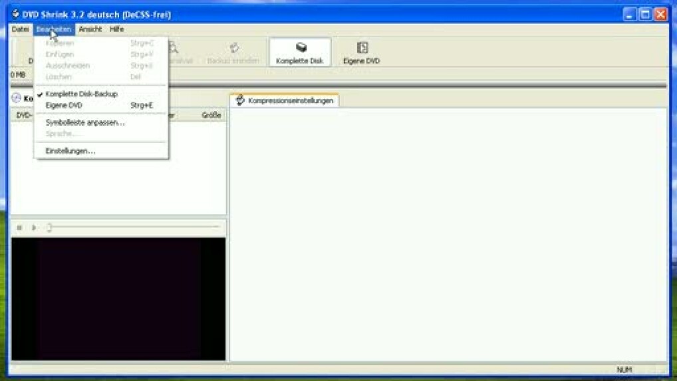This screenshot has height=381, width=677.
Task: Open the Ansicht menu
Action: pyautogui.click(x=90, y=29)
